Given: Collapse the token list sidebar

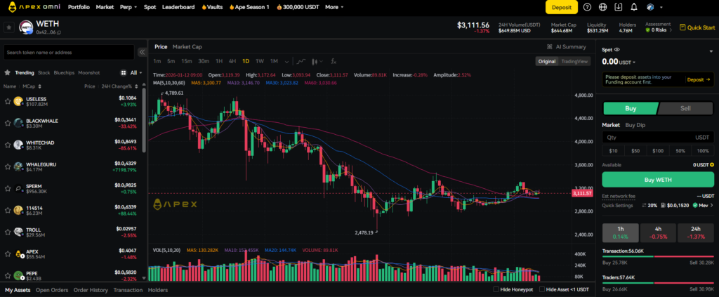Looking at the screenshot, I should point(141,52).
